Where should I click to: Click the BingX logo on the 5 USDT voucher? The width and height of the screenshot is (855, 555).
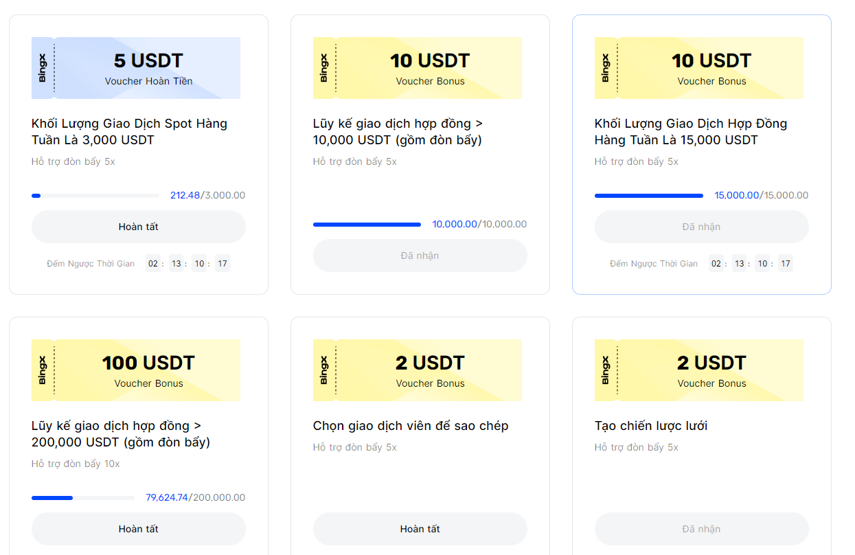tap(43, 68)
